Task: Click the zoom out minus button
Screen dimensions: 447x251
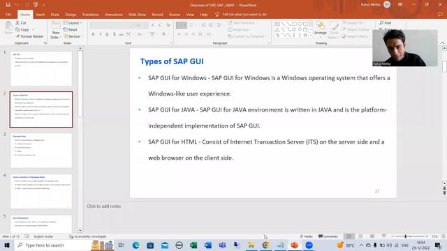Action: (393, 236)
